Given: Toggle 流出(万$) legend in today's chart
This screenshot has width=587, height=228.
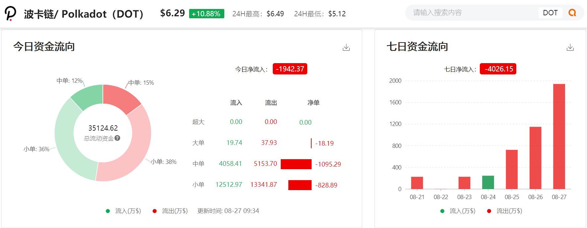Looking at the screenshot, I should coord(170,211).
